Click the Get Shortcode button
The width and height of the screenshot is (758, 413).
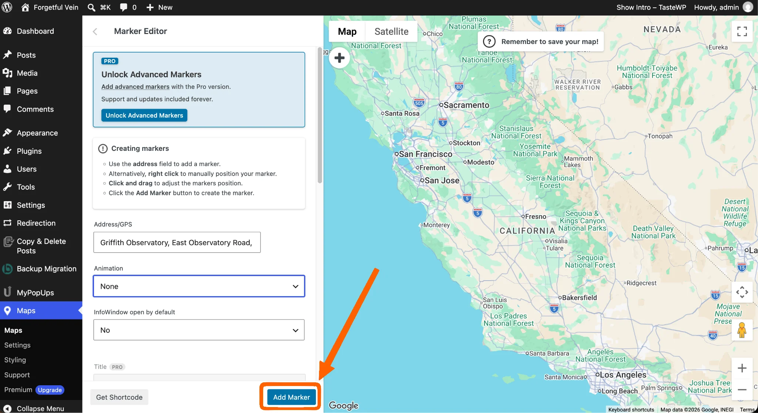tap(119, 397)
